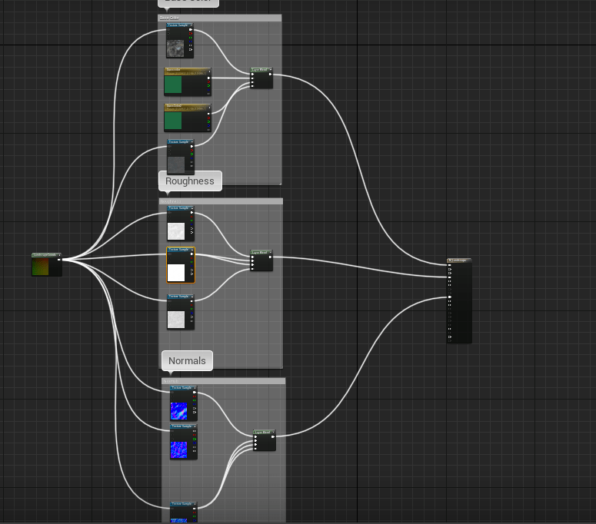
Task: Expand arrow on Base Color Layer Blend node
Action: pyautogui.click(x=270, y=71)
